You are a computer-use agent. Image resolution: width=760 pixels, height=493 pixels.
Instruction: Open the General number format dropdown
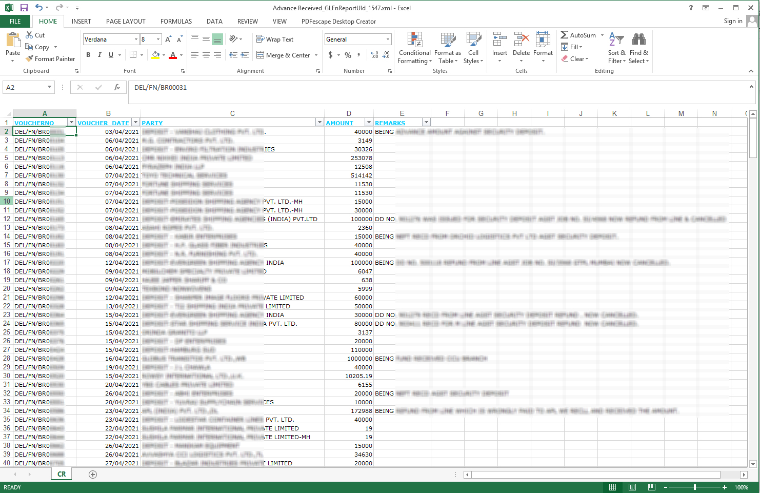388,40
